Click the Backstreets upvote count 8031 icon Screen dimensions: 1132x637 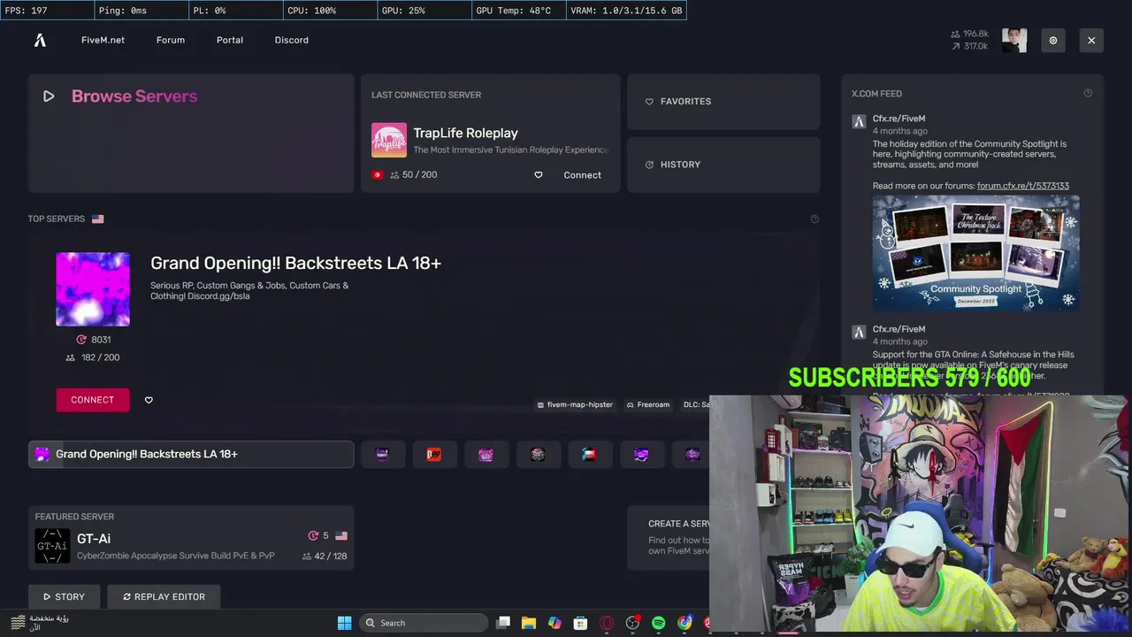81,340
